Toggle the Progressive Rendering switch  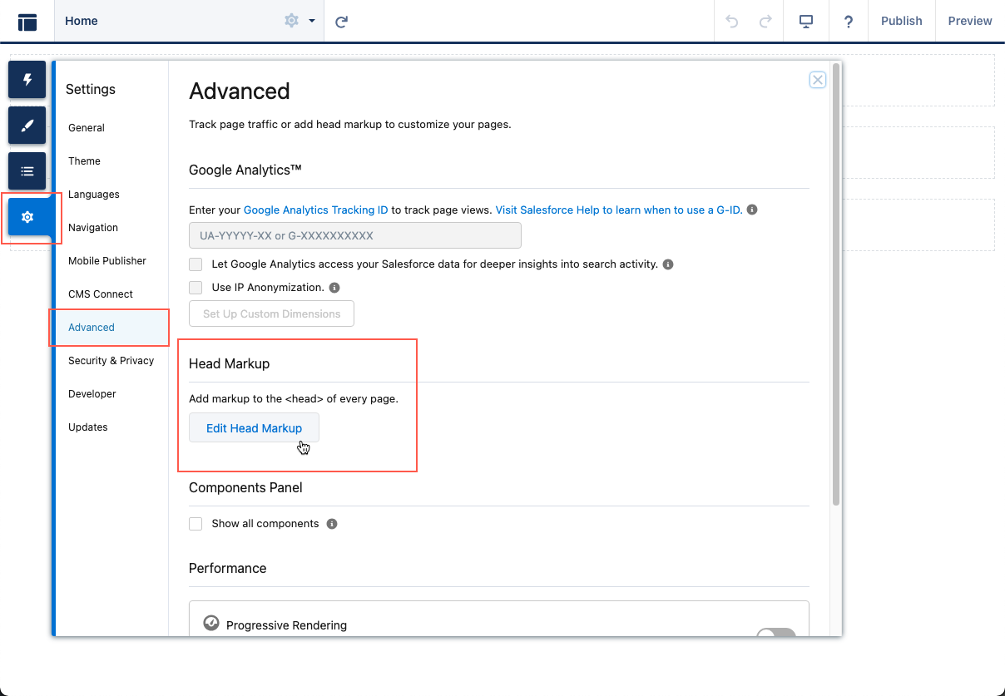pyautogui.click(x=775, y=634)
